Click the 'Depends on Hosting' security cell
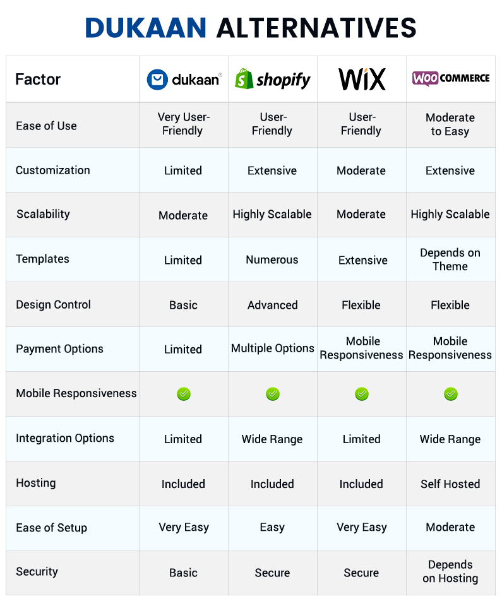 coord(450,571)
